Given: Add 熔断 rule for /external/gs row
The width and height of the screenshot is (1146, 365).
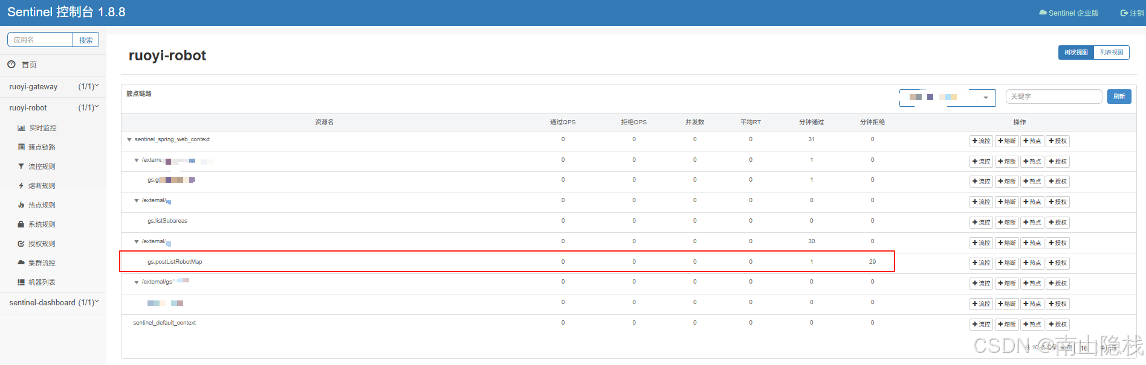Looking at the screenshot, I should 1007,284.
